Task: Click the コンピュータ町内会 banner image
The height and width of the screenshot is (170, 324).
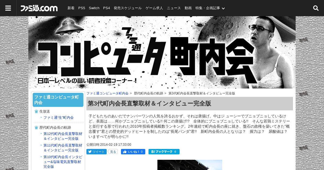Action: coord(162,52)
